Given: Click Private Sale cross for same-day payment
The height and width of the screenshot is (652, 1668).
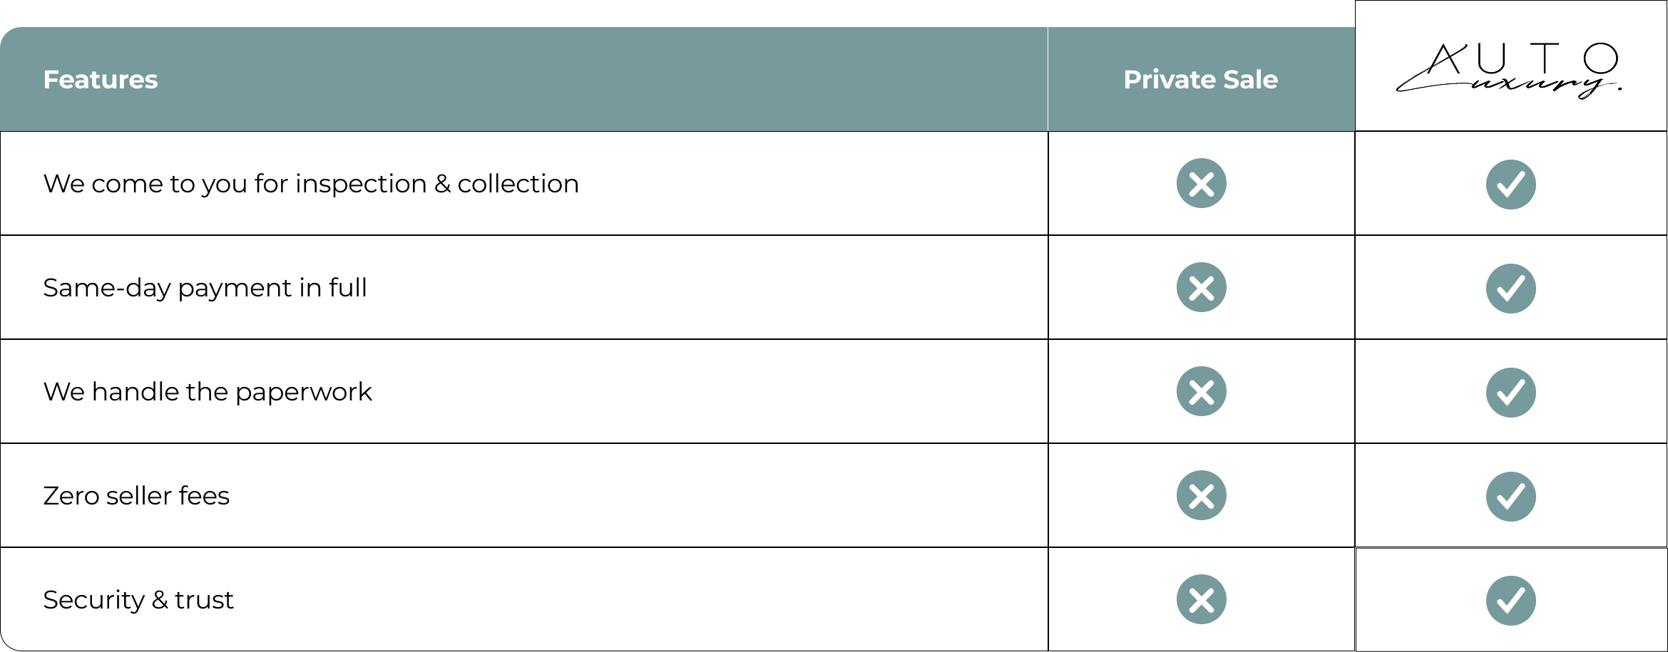Looking at the screenshot, I should [1201, 288].
